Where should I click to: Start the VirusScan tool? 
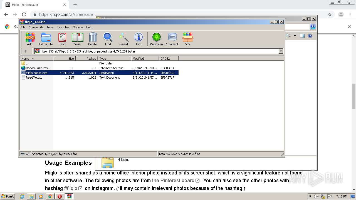coord(156,39)
